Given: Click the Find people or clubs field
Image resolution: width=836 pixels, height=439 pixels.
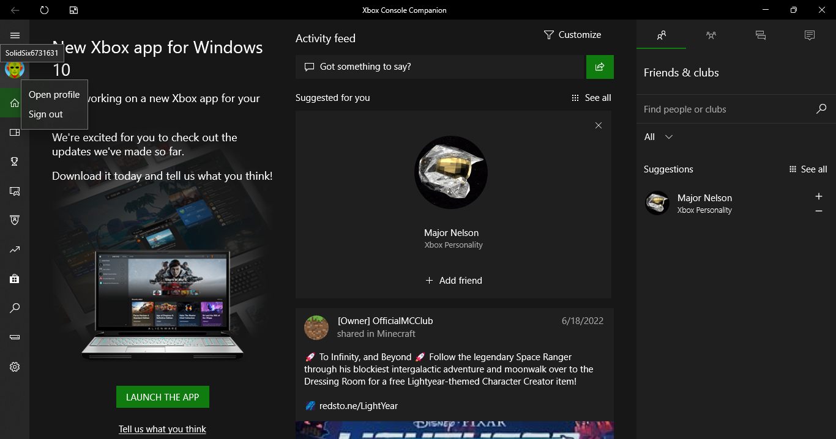Looking at the screenshot, I should click(725, 109).
